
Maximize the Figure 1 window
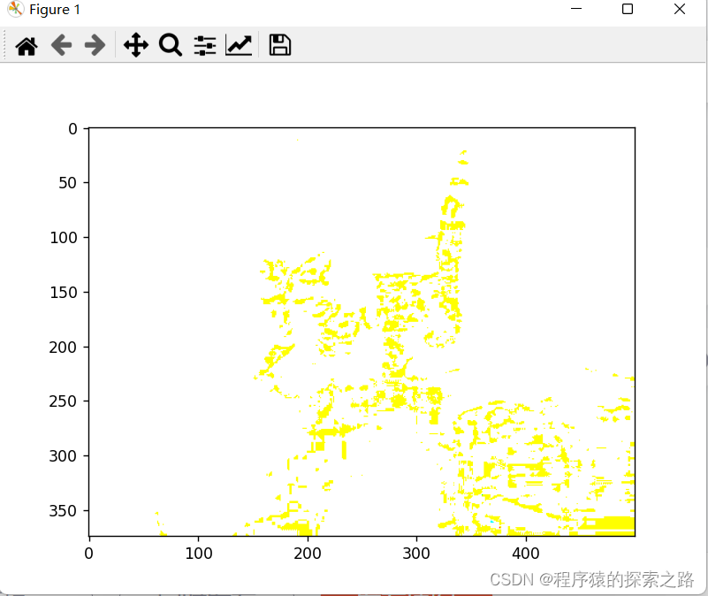[628, 10]
